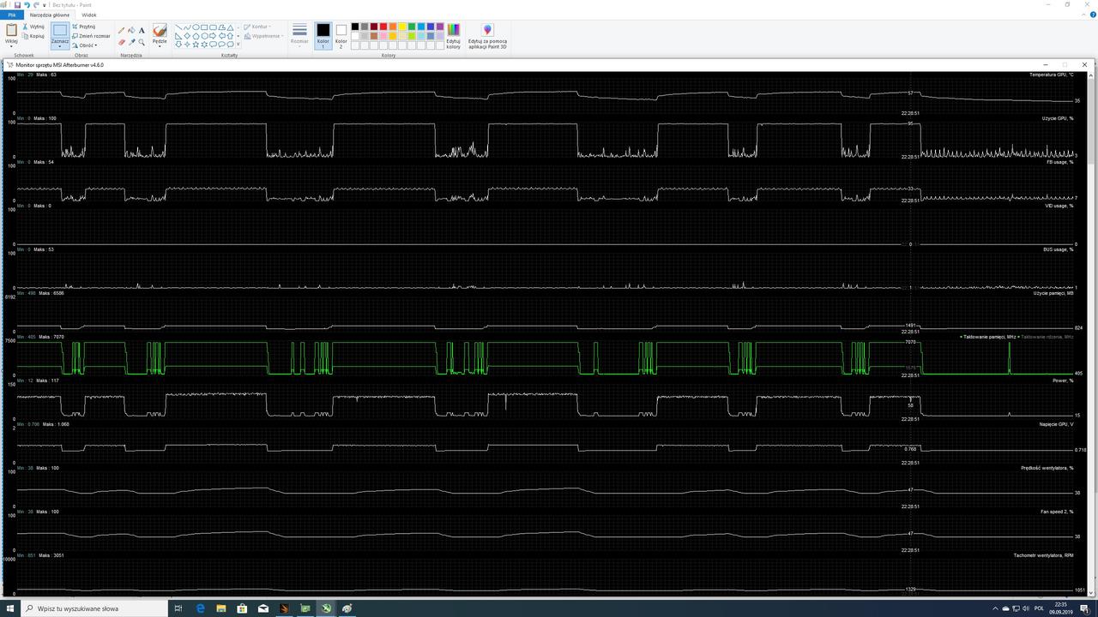
Task: Select Kolor 1 foreground color
Action: (x=323, y=36)
